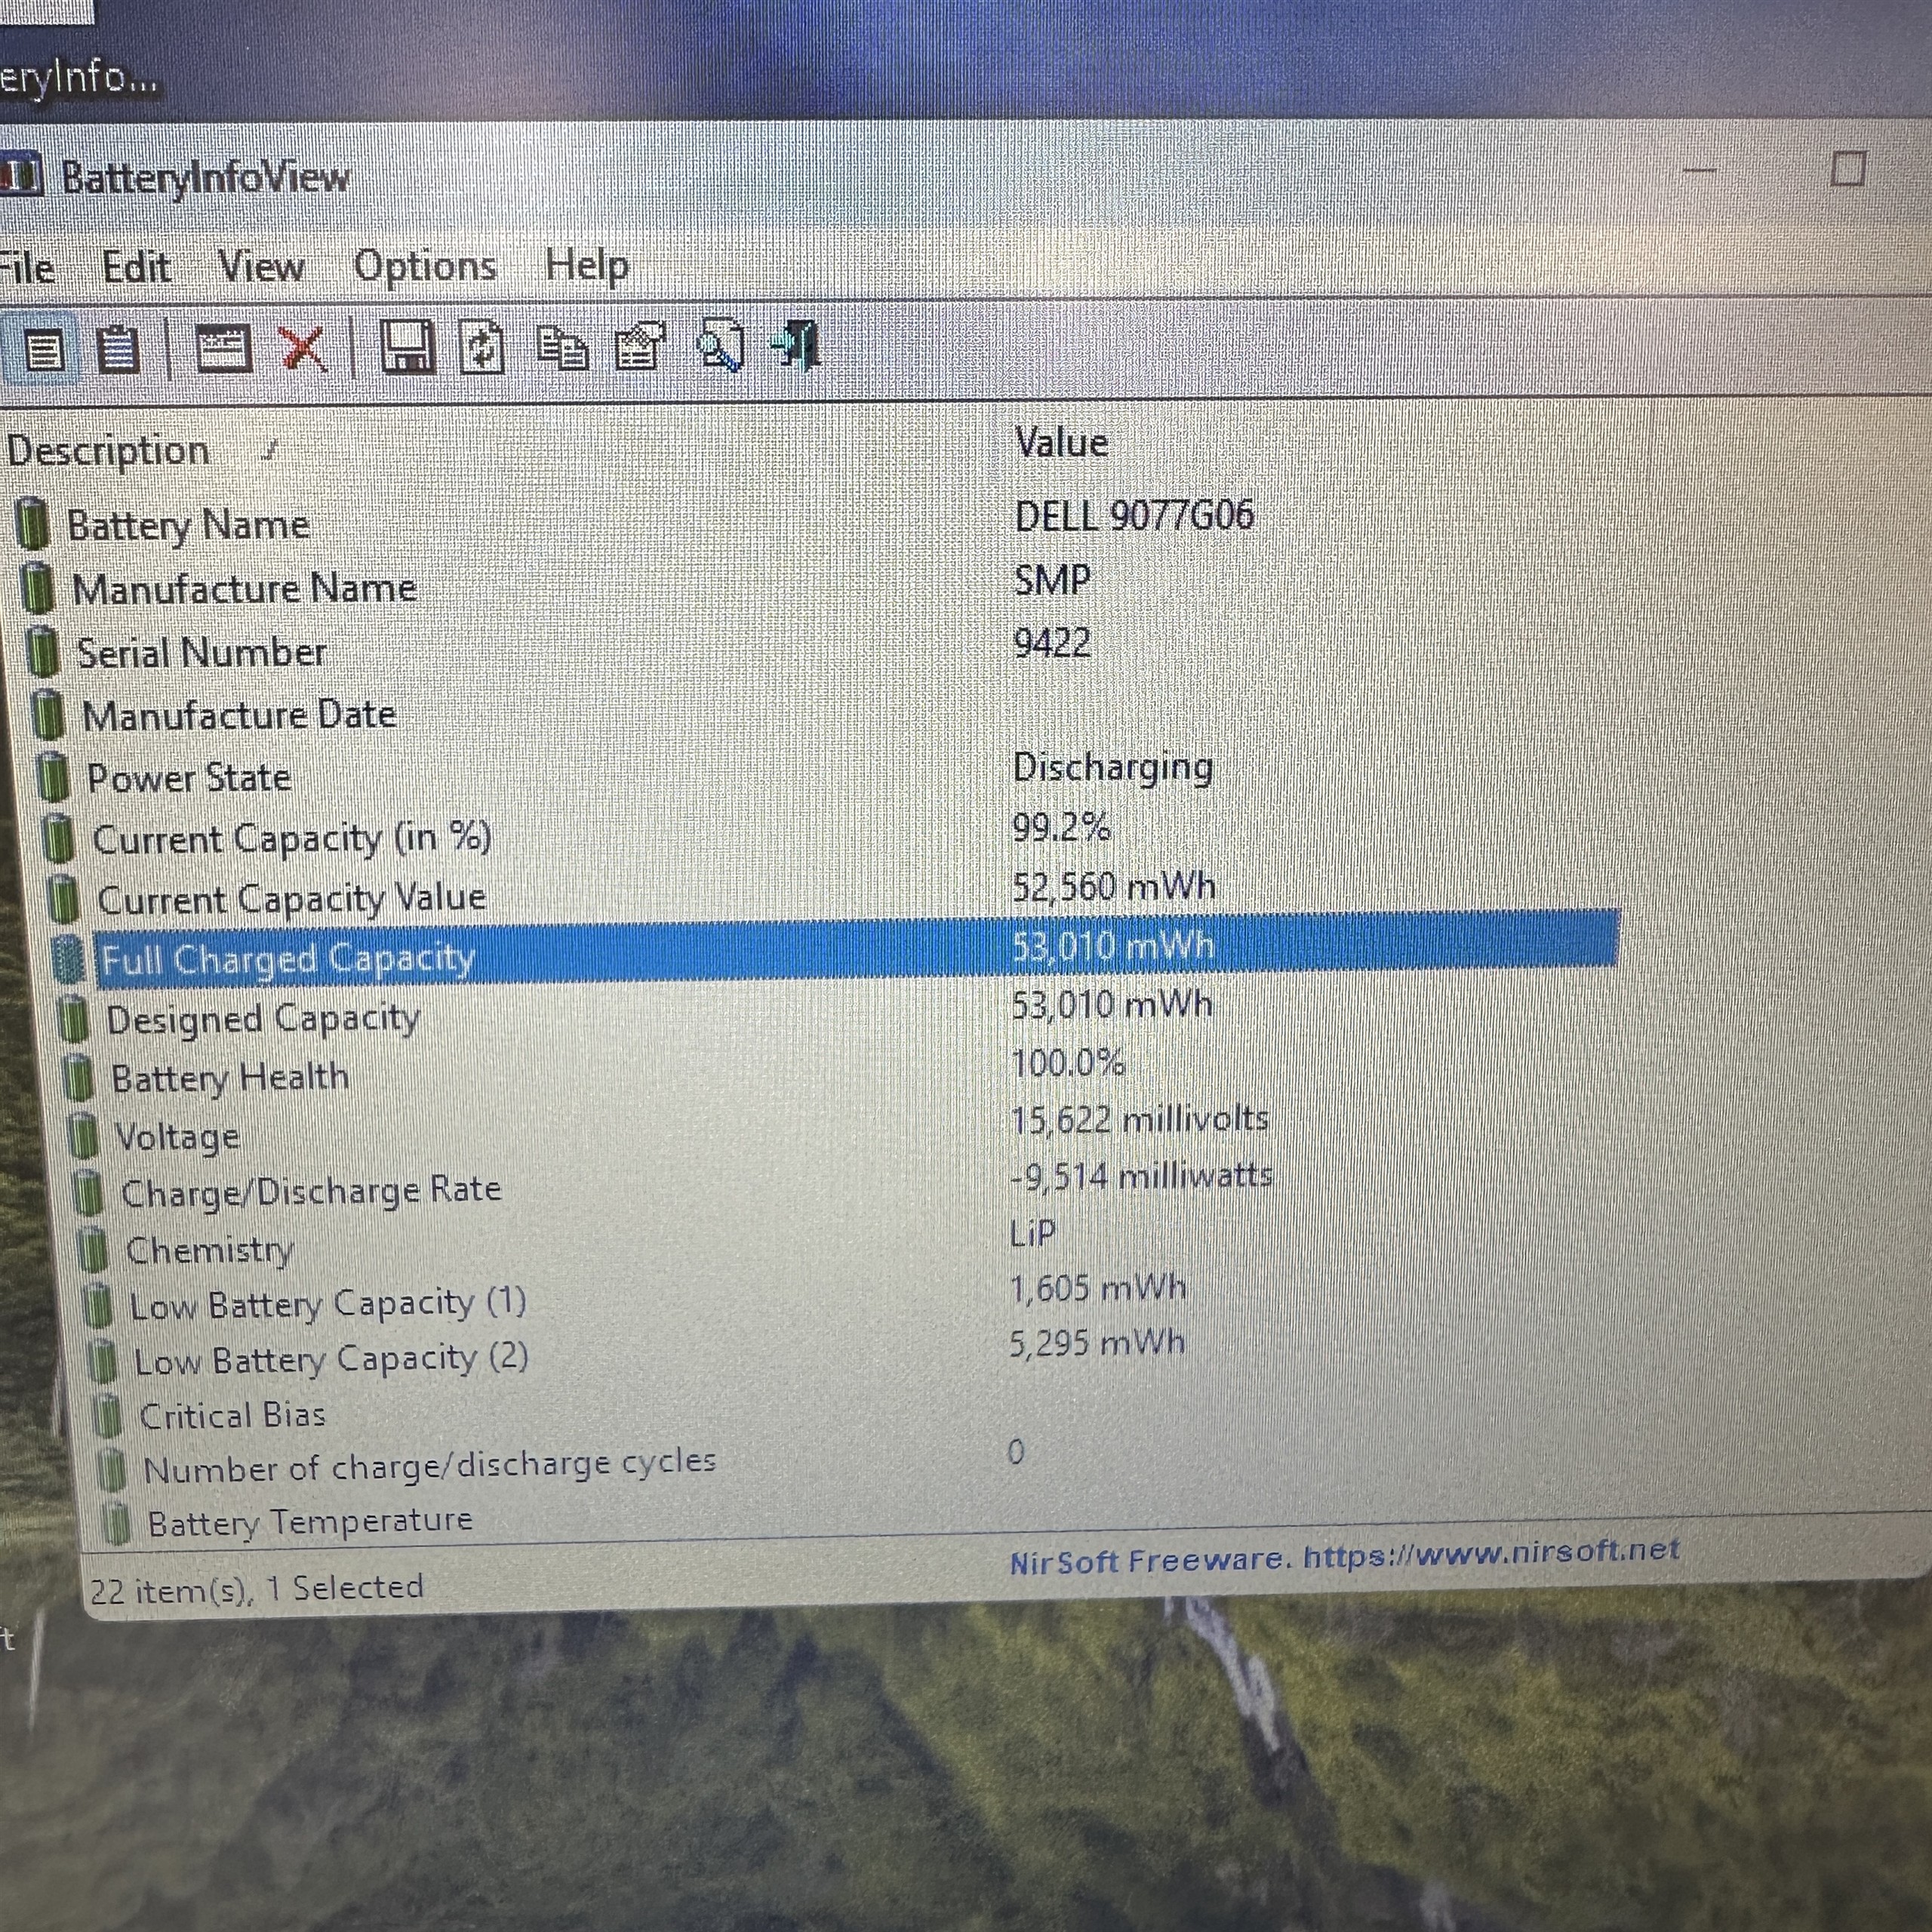Click the red X delete icon

tap(302, 349)
